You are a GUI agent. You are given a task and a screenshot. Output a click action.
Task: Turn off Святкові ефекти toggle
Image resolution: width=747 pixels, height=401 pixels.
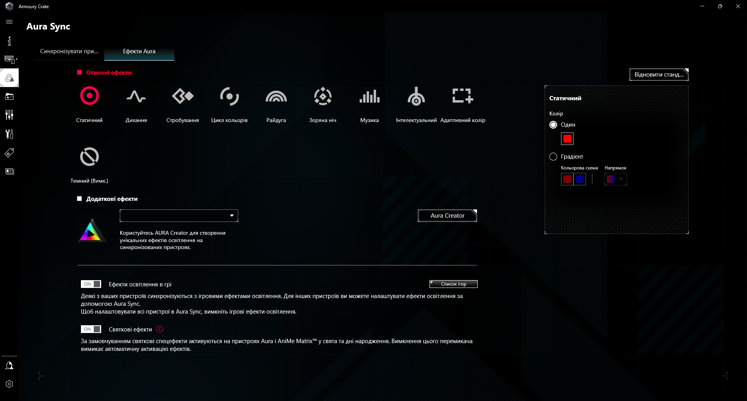(x=91, y=329)
